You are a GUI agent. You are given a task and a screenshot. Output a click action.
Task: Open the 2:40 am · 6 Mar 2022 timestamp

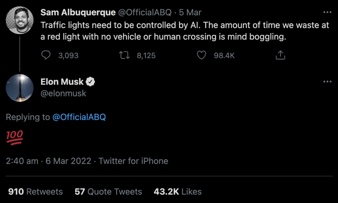pos(49,161)
